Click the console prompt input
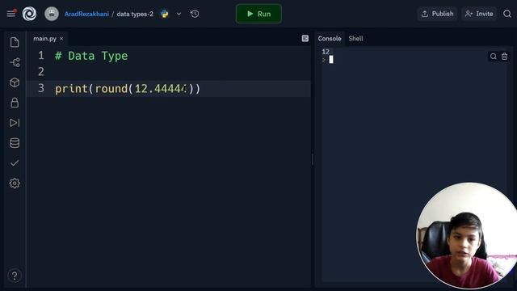Viewport: 517px width, 291px height. click(x=331, y=60)
